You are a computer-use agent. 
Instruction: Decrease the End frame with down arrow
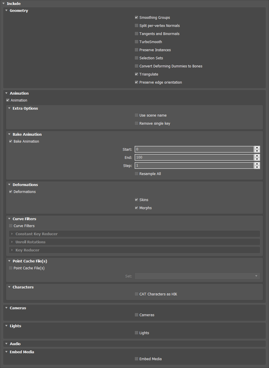(257, 159)
